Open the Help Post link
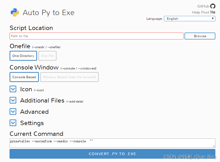 (x=201, y=12)
